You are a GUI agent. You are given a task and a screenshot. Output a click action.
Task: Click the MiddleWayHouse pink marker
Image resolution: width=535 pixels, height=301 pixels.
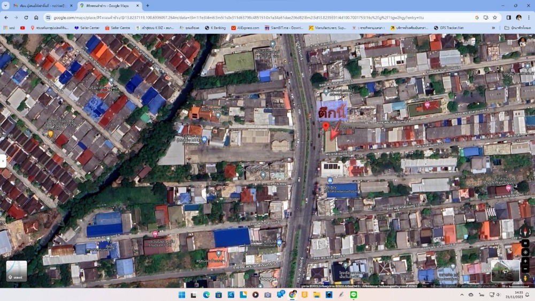508,188
